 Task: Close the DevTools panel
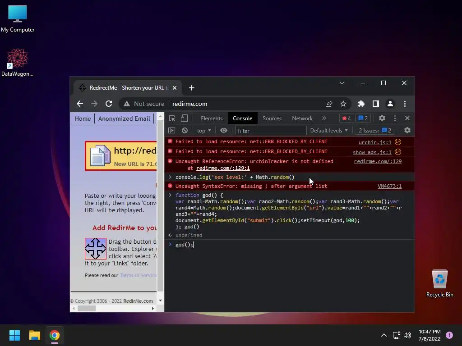[x=407, y=118]
